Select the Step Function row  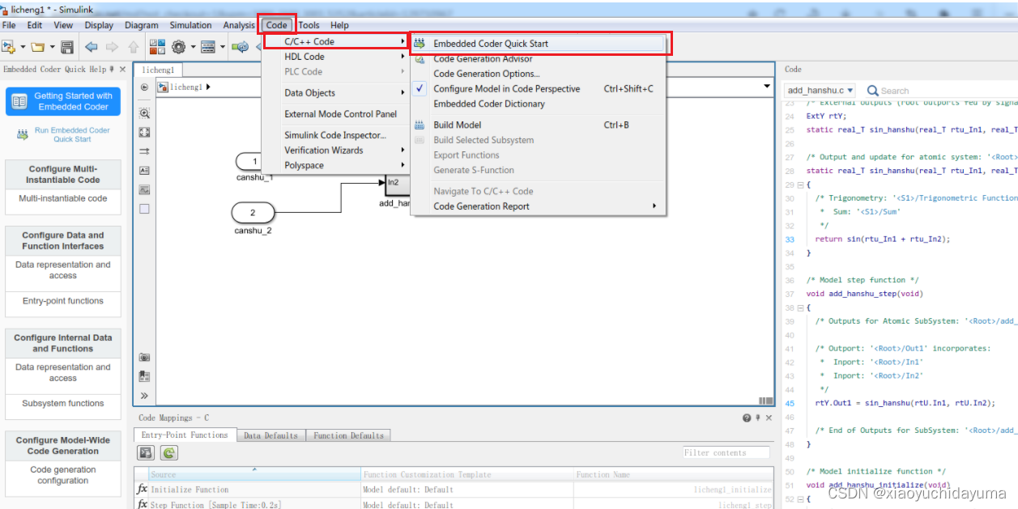[454, 504]
